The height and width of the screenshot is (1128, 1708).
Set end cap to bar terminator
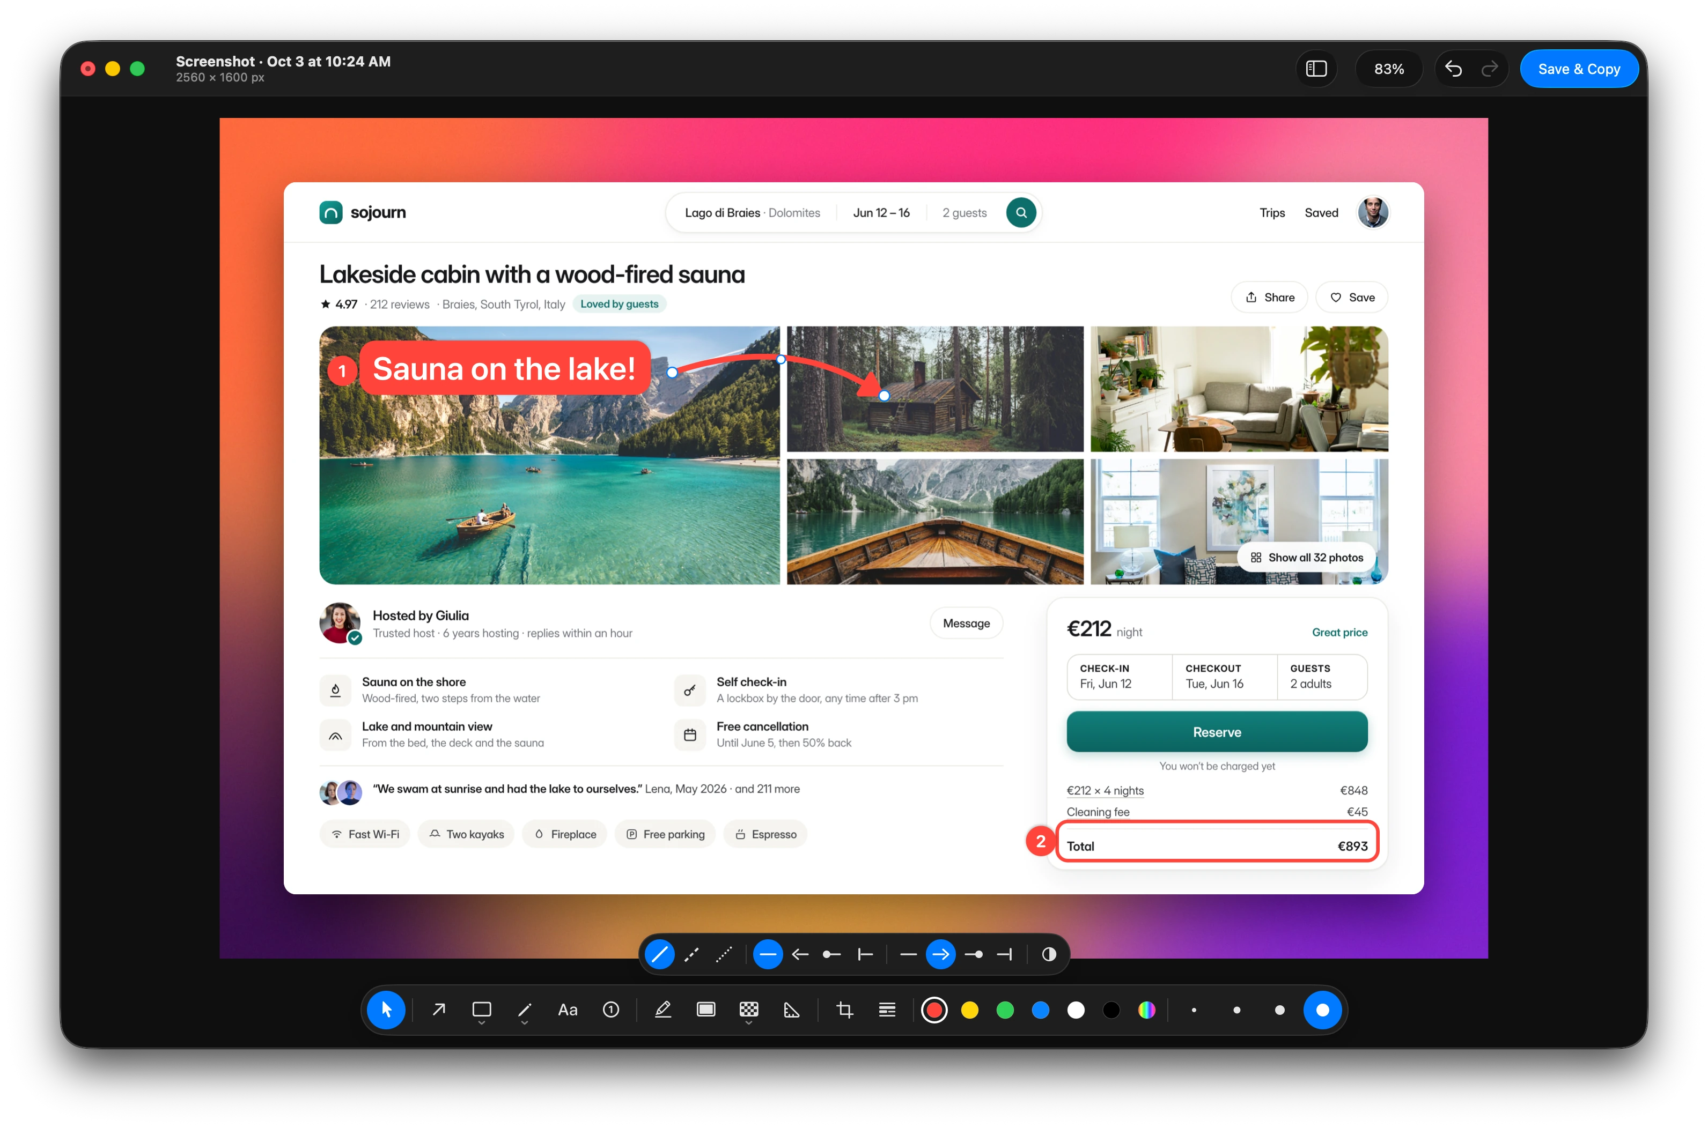pos(1004,955)
